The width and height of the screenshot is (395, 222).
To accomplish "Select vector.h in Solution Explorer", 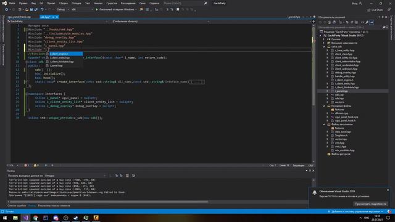I will [339, 102].
